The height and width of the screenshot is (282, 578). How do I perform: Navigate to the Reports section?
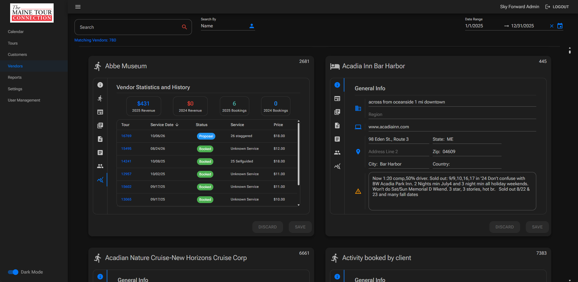pyautogui.click(x=15, y=77)
